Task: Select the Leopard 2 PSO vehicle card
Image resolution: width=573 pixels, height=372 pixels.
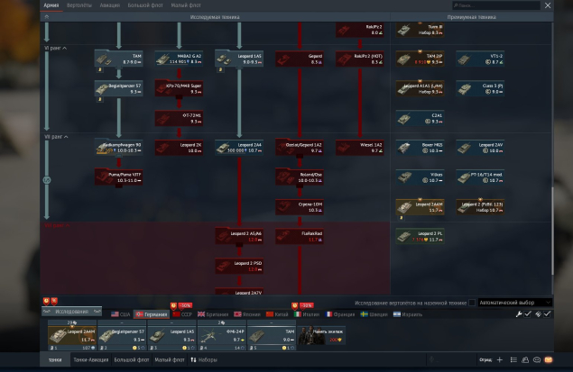Action: pyautogui.click(x=239, y=266)
